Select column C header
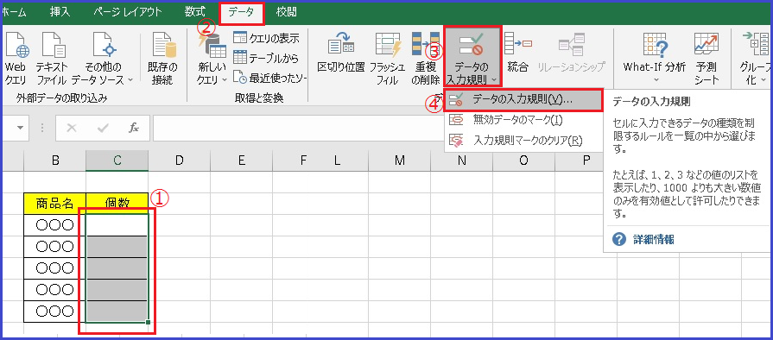This screenshot has height=340, width=773. click(x=117, y=161)
